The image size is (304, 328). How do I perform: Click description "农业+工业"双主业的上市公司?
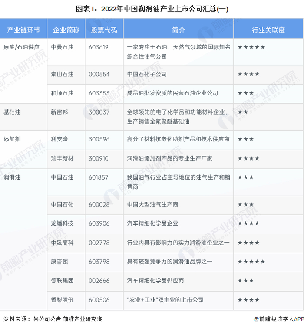point(165,300)
